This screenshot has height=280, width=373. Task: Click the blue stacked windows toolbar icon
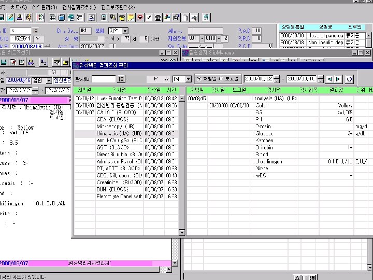pos(62,18)
